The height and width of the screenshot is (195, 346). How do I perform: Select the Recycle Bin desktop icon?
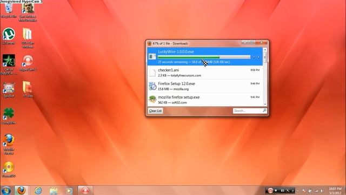click(9, 11)
